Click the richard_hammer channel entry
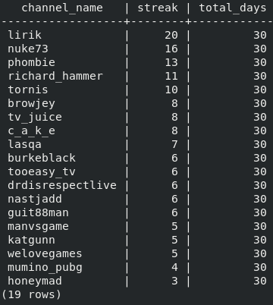 click(x=55, y=77)
